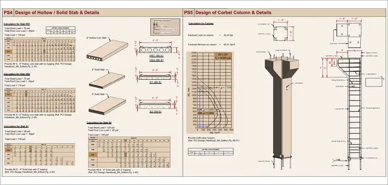The height and width of the screenshot is (185, 388).
Task: Click 'Total Dead Load = 124 psf' text
Action: [101, 128]
